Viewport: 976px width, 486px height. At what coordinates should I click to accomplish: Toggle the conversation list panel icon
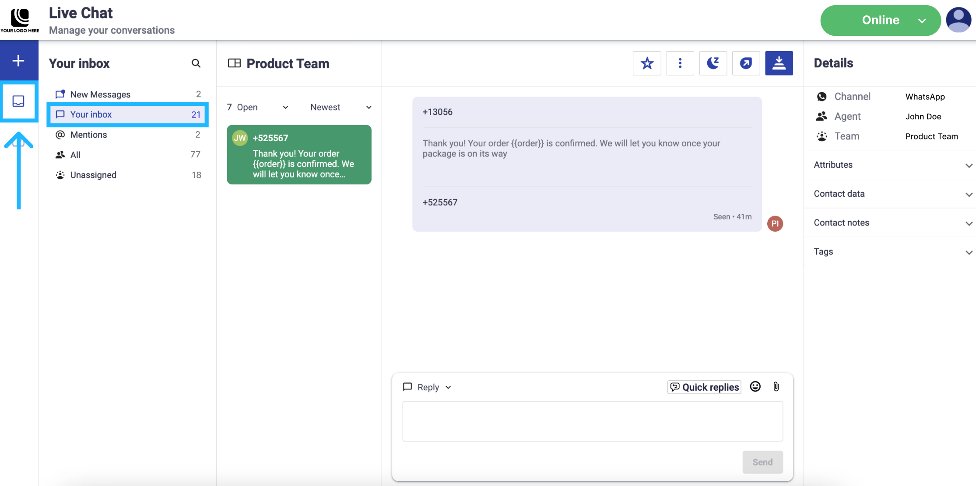[234, 63]
